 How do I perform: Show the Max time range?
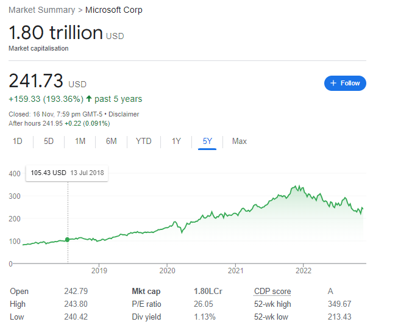[x=240, y=142]
